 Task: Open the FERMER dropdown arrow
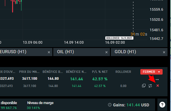159,72
